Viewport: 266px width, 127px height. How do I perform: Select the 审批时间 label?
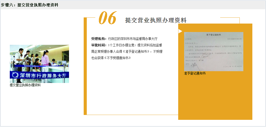click(x=99, y=45)
